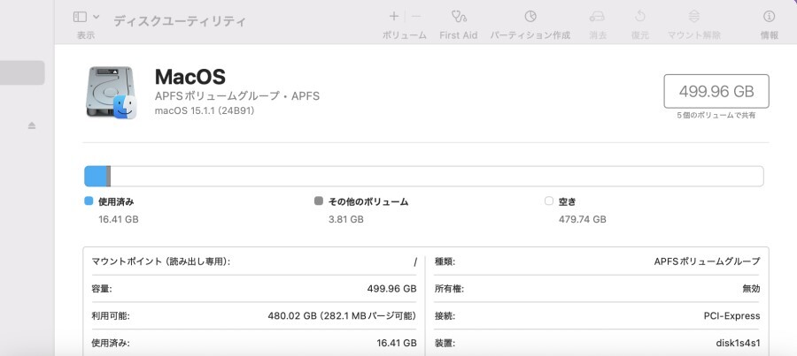Click the 消去 erase icon

coord(597,17)
